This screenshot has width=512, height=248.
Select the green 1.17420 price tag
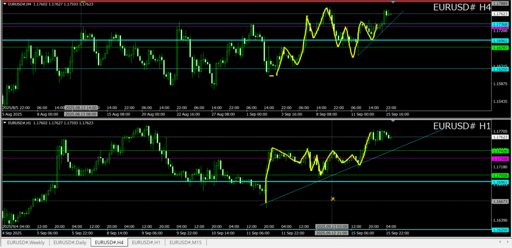(500, 151)
